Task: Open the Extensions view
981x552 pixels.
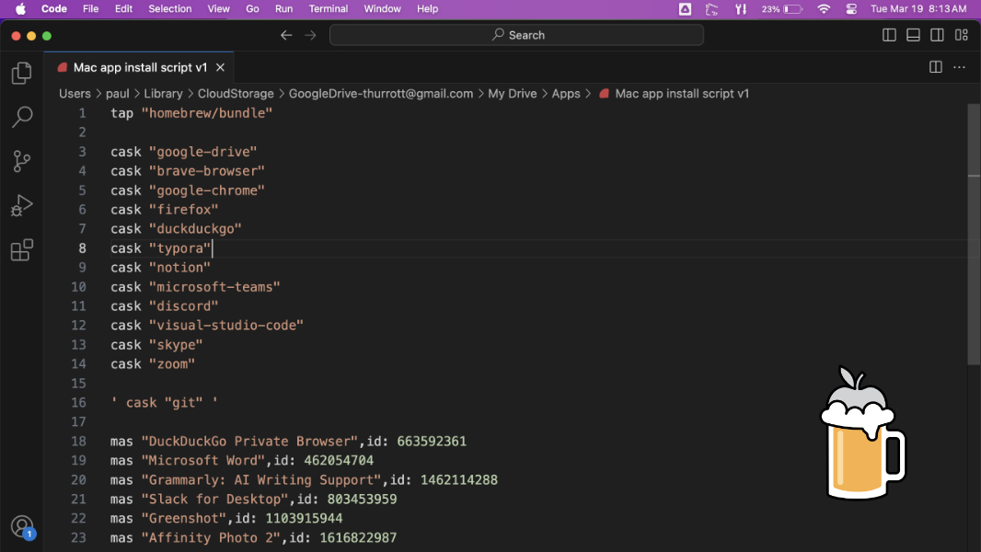Action: pos(21,249)
